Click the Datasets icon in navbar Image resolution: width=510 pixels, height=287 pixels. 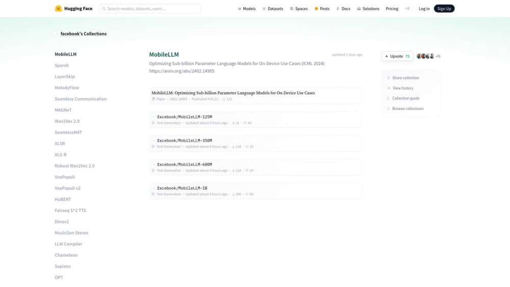coord(264,9)
